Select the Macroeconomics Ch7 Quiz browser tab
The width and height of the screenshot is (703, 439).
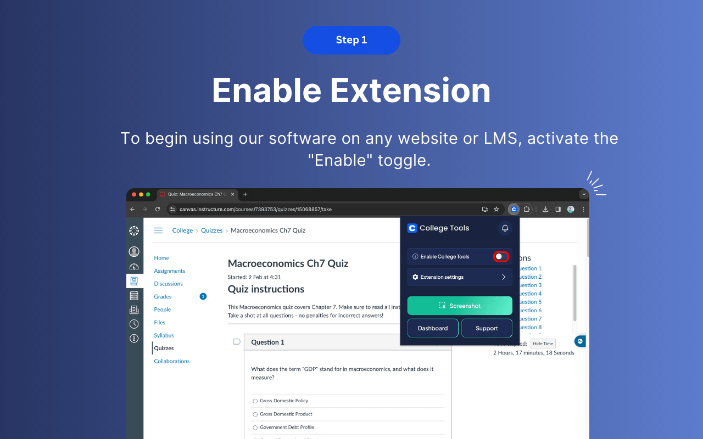point(195,194)
